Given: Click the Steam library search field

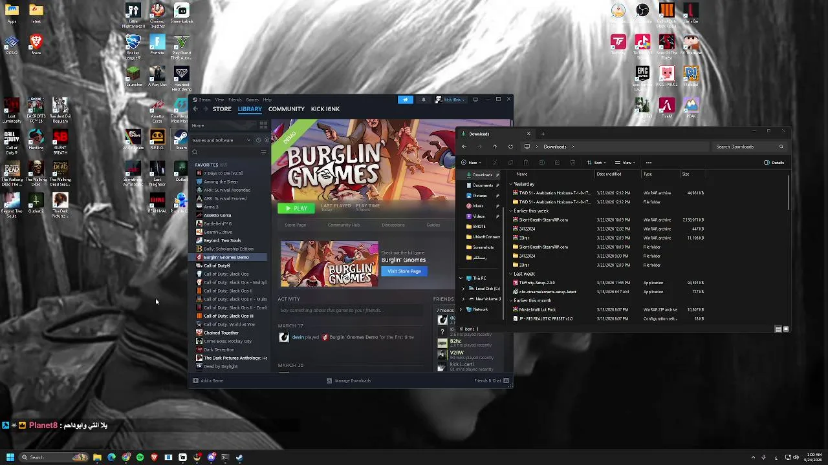Looking at the screenshot, I should pyautogui.click(x=224, y=152).
